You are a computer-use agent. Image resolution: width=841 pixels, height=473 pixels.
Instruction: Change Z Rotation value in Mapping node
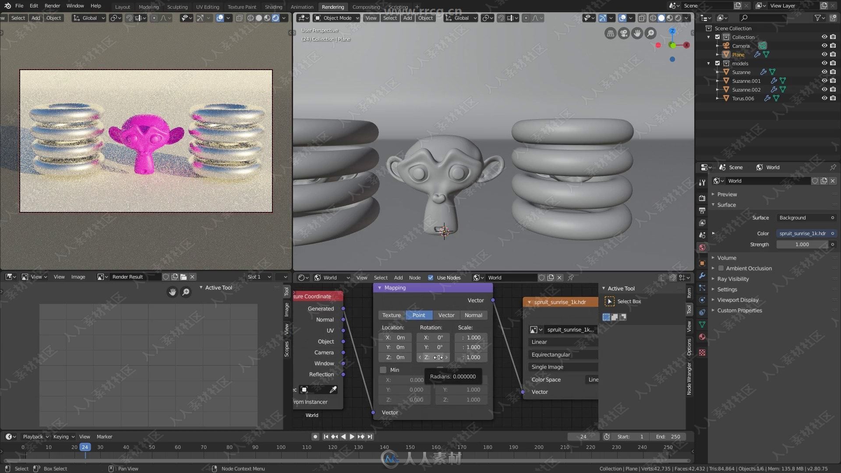[433, 357]
